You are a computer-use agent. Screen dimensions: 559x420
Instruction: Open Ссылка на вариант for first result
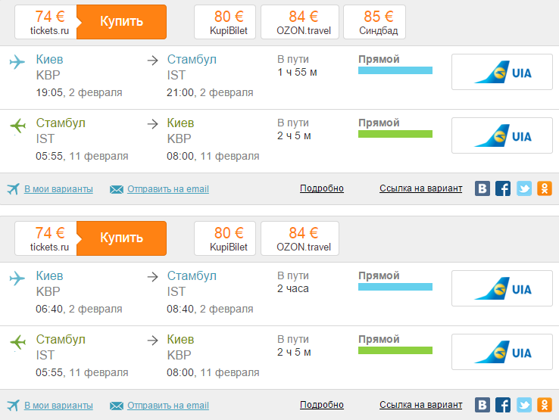pos(420,188)
